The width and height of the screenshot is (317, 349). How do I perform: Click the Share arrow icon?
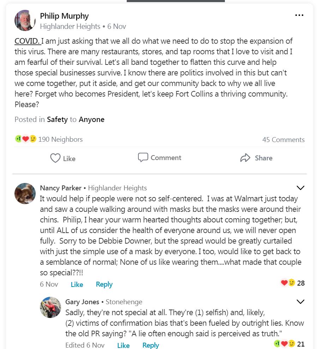point(245,158)
